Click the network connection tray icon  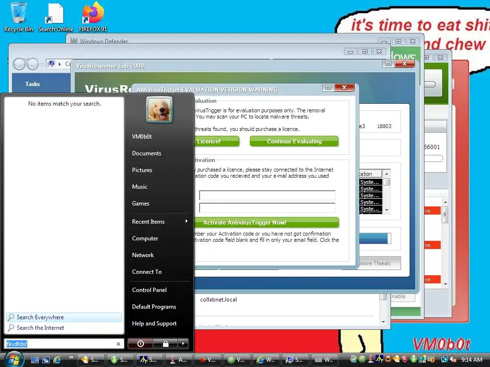point(444,359)
